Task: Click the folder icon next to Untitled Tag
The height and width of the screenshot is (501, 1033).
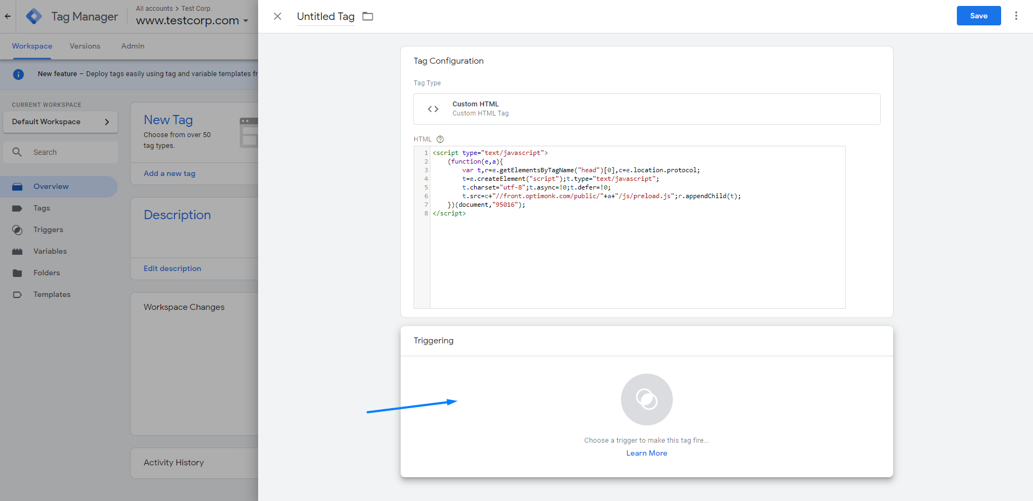Action: point(368,16)
